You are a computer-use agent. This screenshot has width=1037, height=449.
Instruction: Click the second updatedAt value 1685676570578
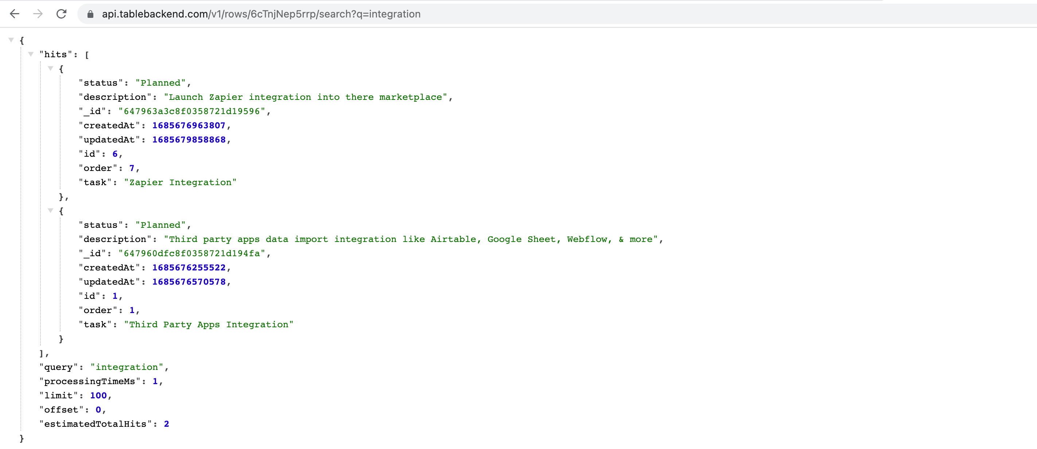[x=189, y=282]
